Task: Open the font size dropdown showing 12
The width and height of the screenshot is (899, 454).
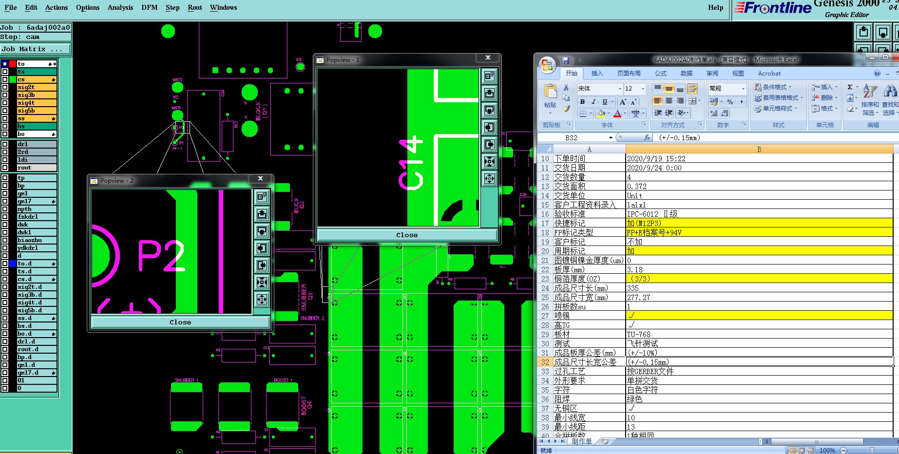Action: 643,89
